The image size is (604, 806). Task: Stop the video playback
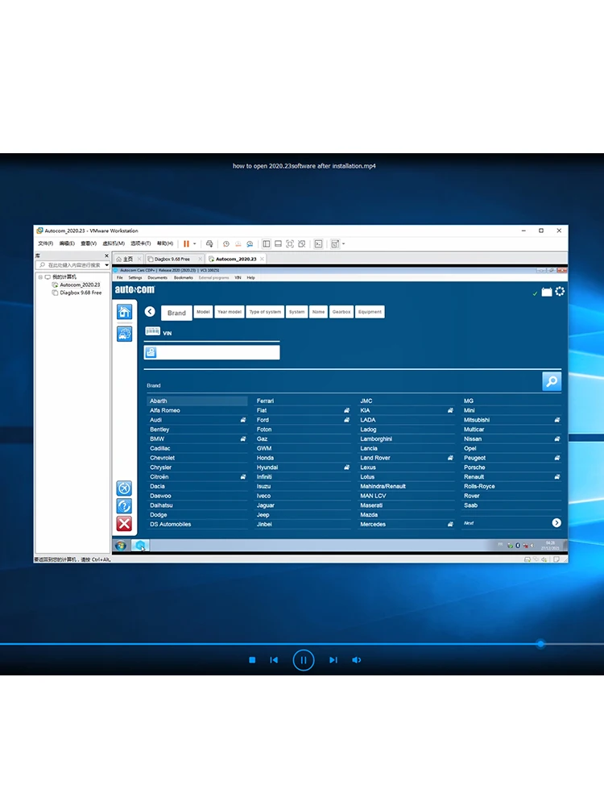click(x=252, y=660)
